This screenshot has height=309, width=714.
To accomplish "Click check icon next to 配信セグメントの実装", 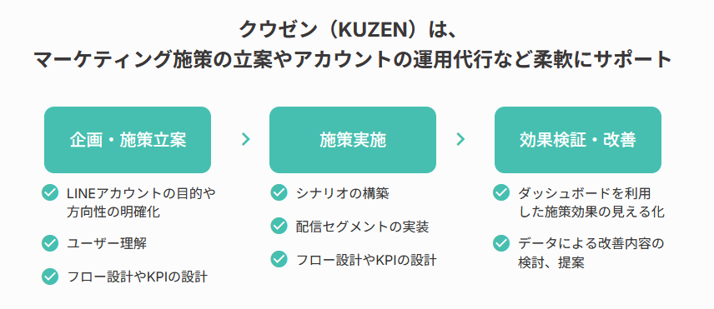I will tap(279, 227).
